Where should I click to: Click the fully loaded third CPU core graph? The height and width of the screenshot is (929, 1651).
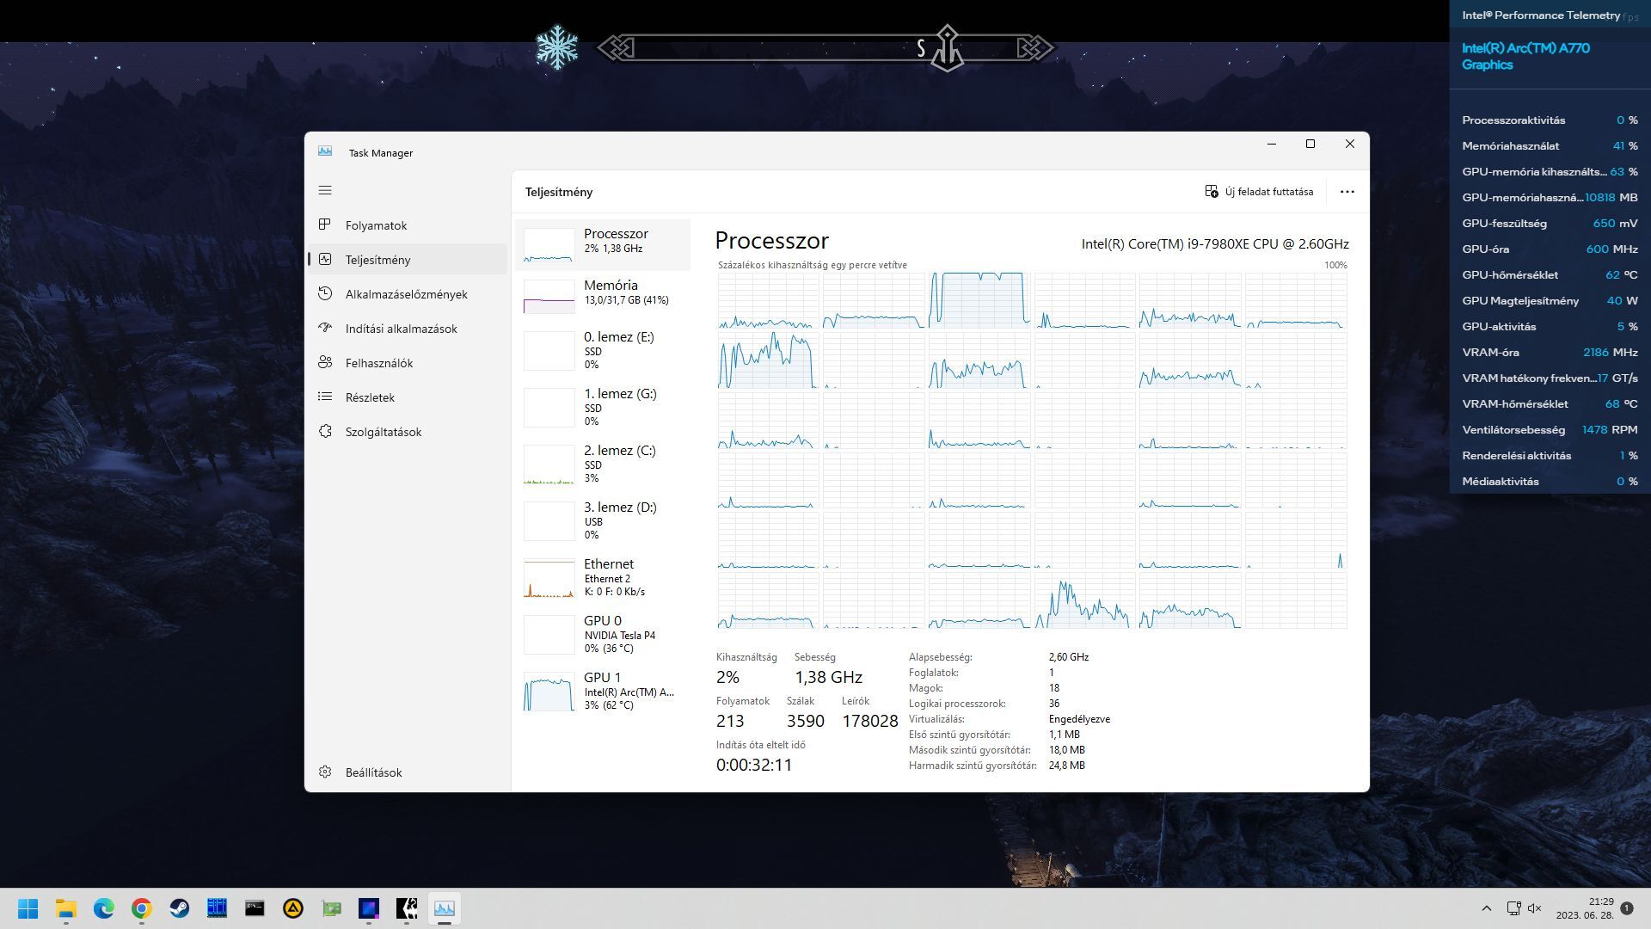click(x=979, y=300)
